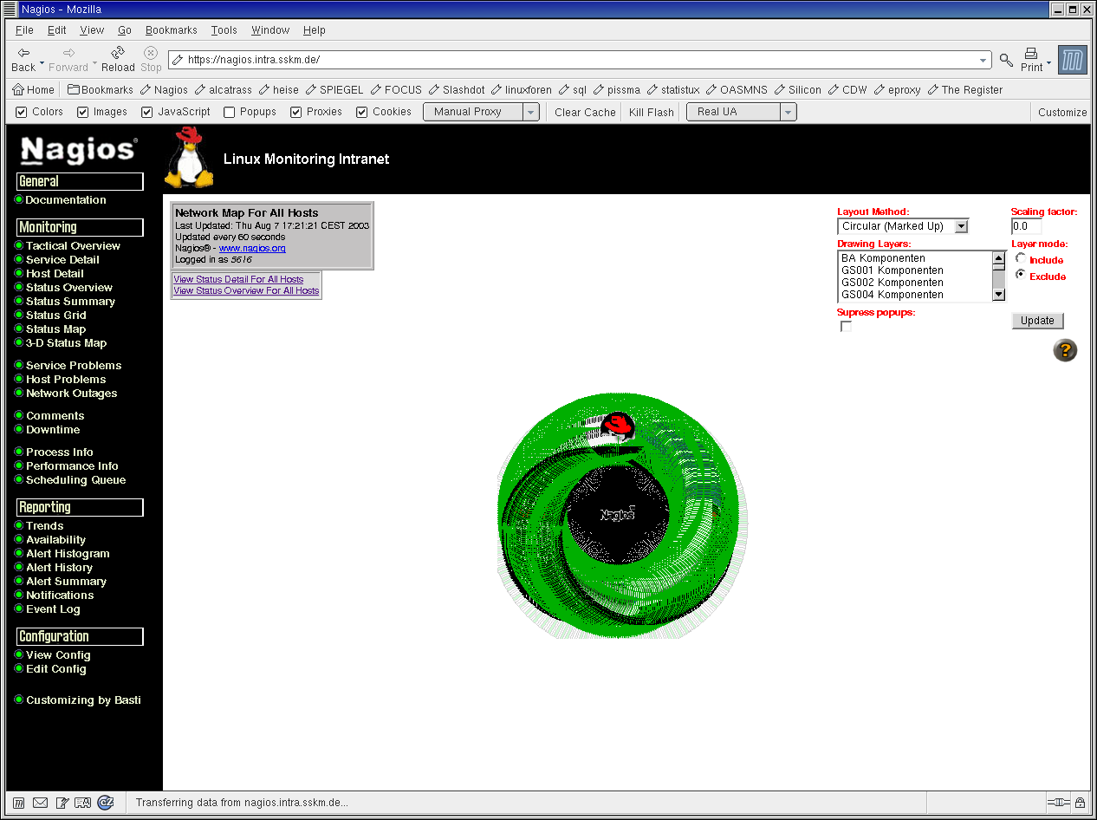Expand the URL bar history dropdown
The image size is (1097, 820).
point(983,61)
